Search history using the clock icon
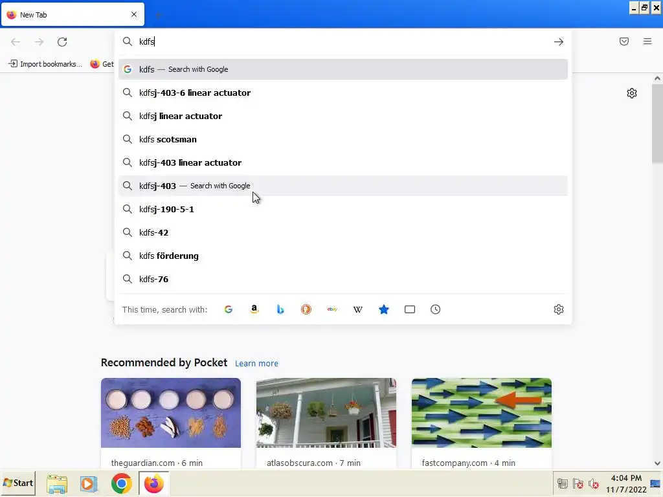The height and width of the screenshot is (497, 663). [436, 309]
